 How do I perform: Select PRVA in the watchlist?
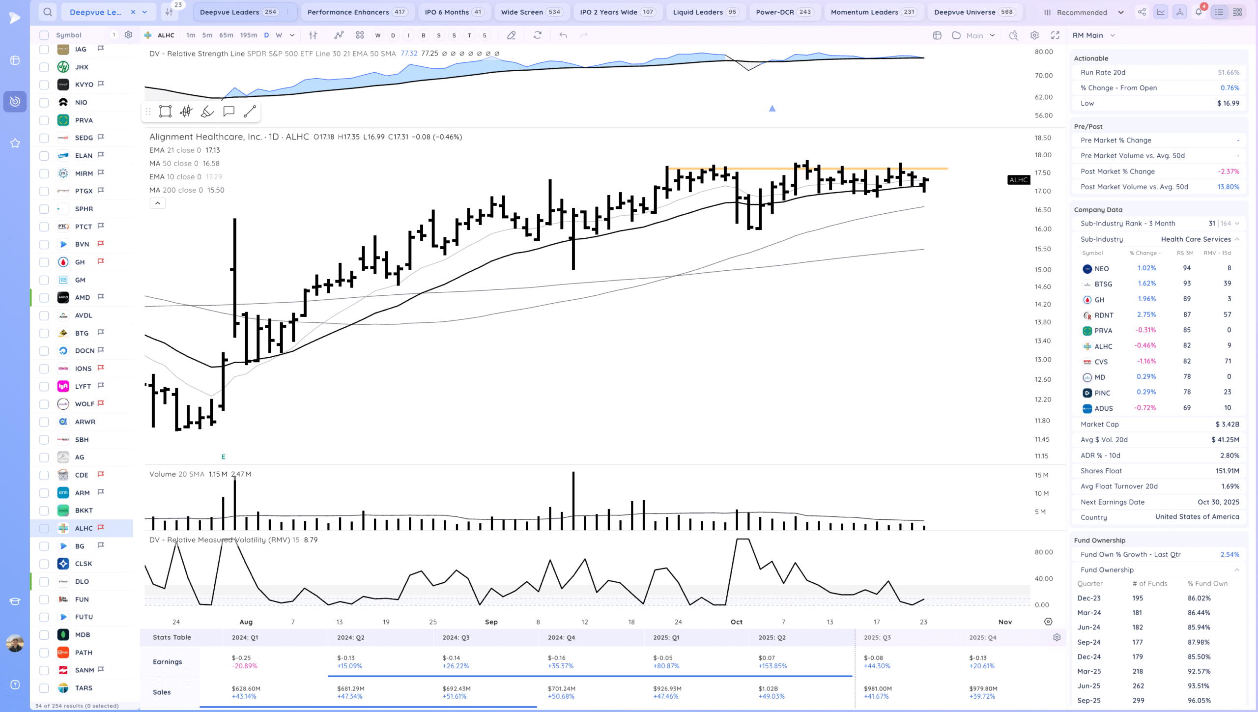tap(84, 120)
